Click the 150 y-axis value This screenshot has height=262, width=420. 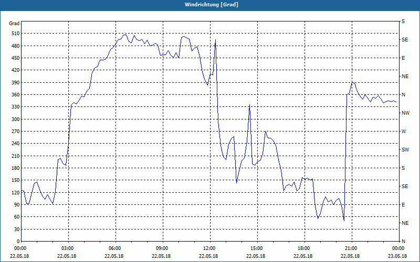coord(15,180)
